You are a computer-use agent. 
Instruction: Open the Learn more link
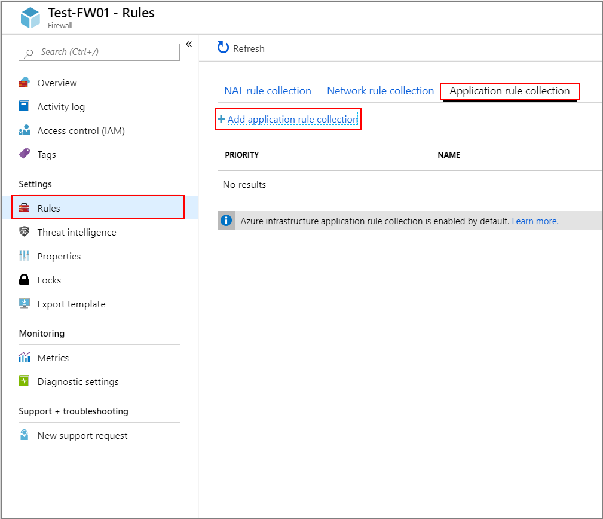pos(534,221)
